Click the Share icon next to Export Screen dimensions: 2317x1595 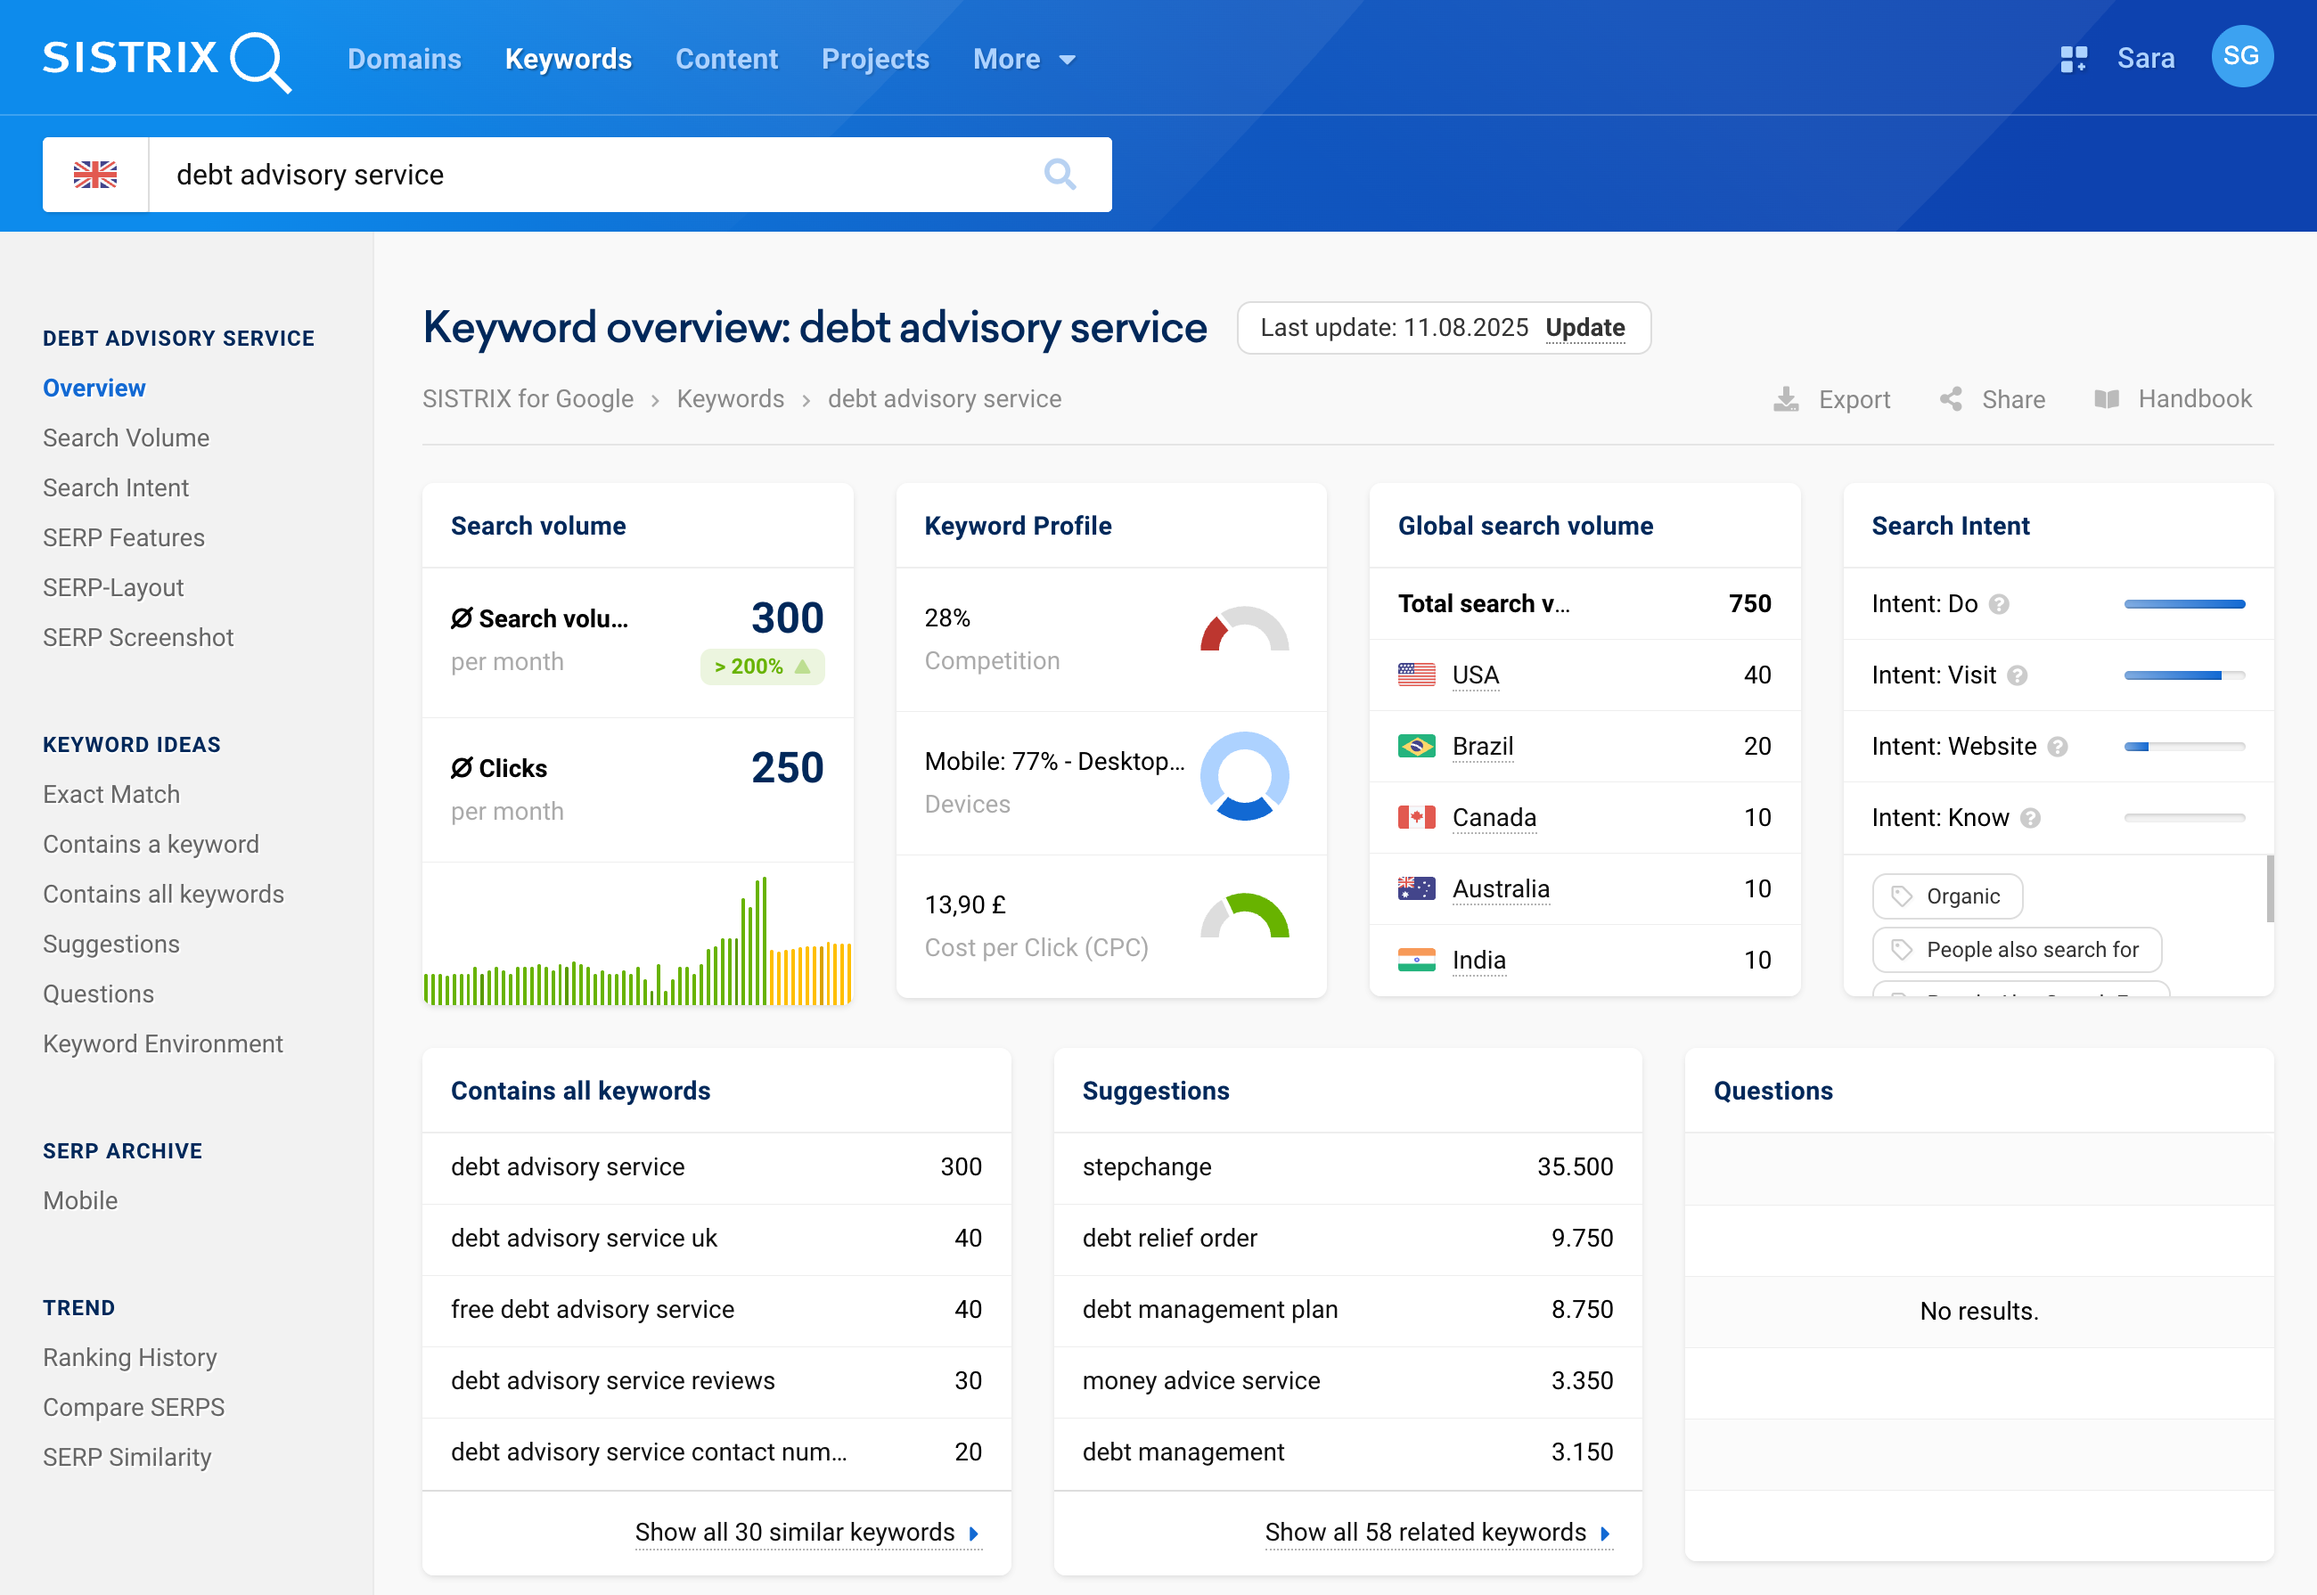click(1950, 399)
